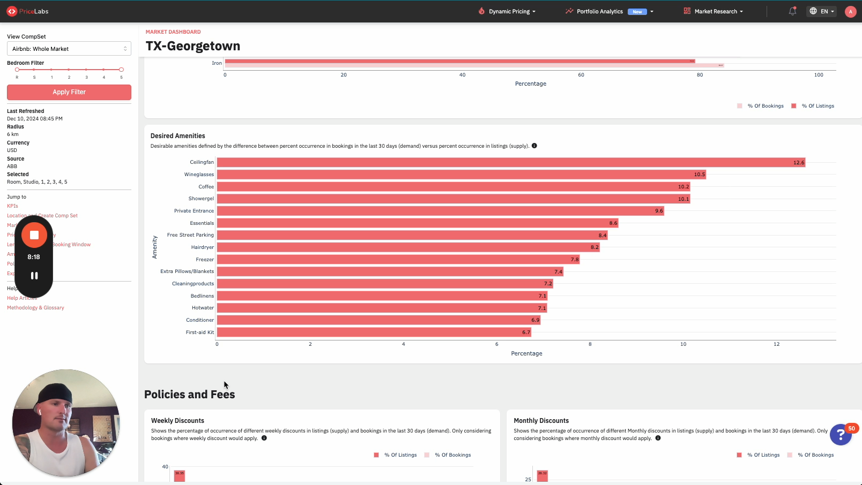
Task: Open the help question mark widget
Action: click(841, 435)
